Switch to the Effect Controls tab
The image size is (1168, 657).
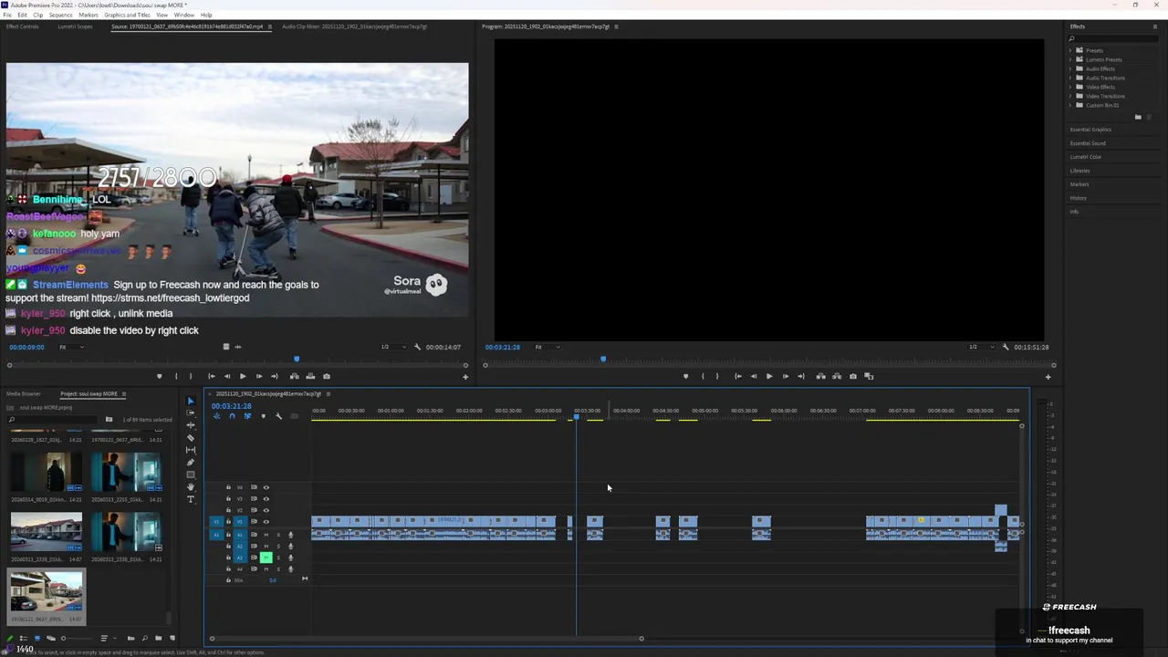tap(23, 26)
